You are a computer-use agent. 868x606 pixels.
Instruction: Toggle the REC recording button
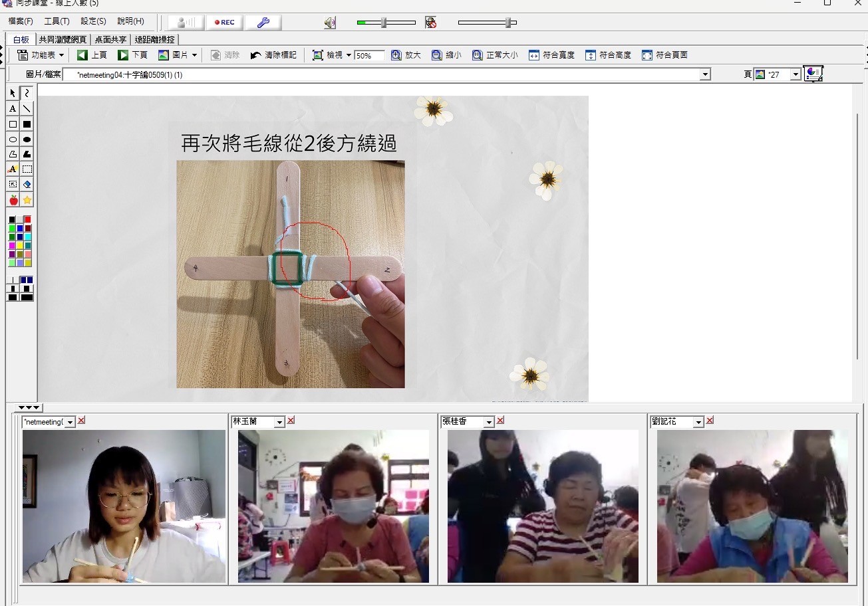click(x=224, y=23)
